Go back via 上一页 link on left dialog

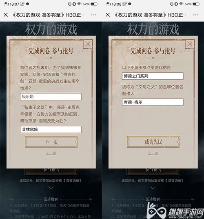click(51, 153)
